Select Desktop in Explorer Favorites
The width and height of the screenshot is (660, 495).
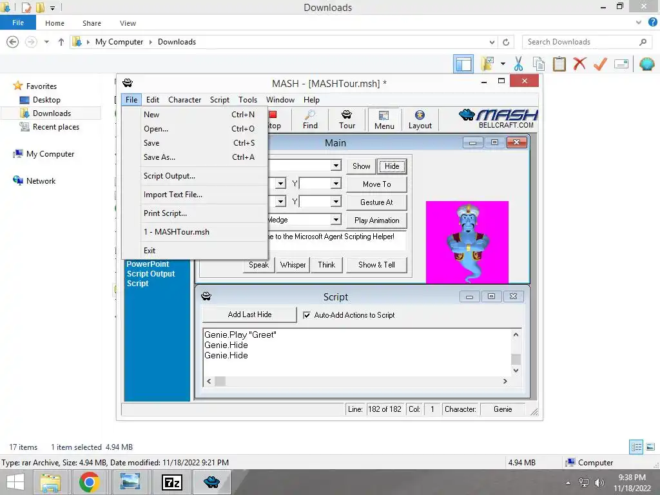[x=46, y=100]
